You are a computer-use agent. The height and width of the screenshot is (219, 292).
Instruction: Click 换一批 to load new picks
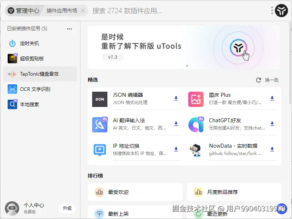[x=272, y=80]
